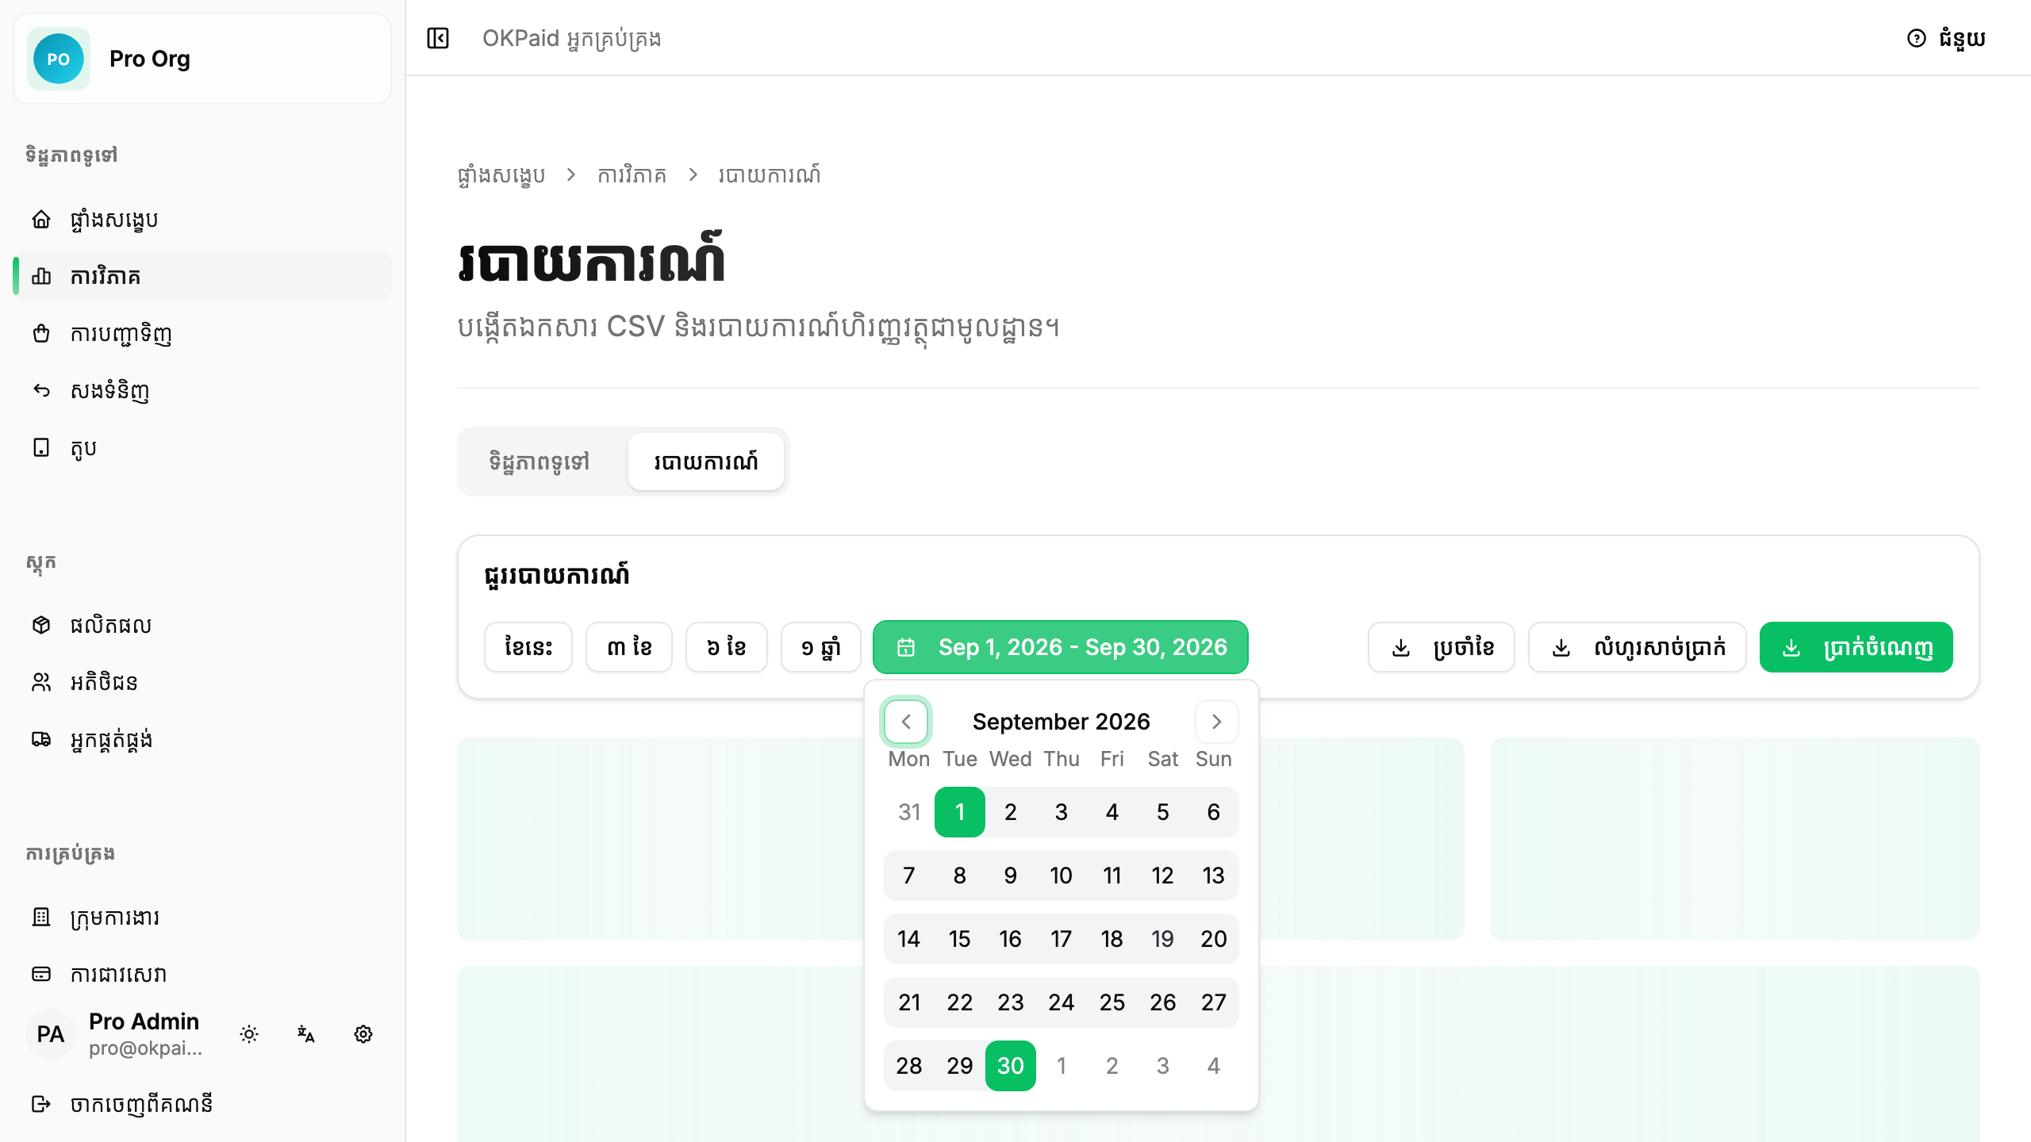This screenshot has height=1142, width=2031.
Task: Open the customers people item in the sidebar
Action: pos(203,682)
